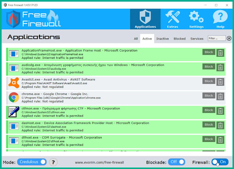Image resolution: width=234 pixels, height=169 pixels.
Task: Block chrome.exe traffic
Action: tap(209, 95)
